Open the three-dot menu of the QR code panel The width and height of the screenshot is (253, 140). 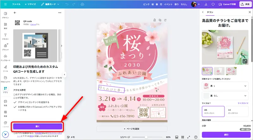tap(60, 13)
